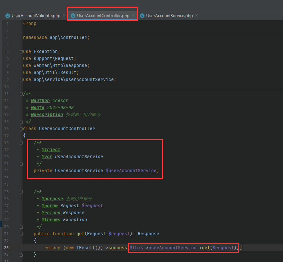Image resolution: width=283 pixels, height=262 pixels.
Task: Collapse the class doc comment at line 11
Action: [21, 94]
